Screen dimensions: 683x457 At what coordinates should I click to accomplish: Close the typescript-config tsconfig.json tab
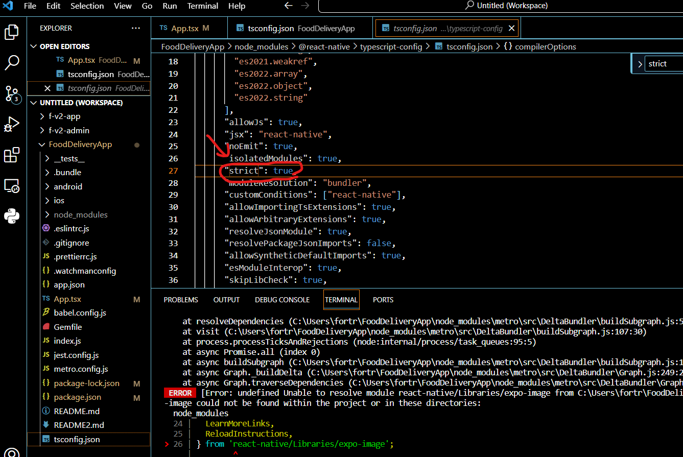tap(511, 29)
